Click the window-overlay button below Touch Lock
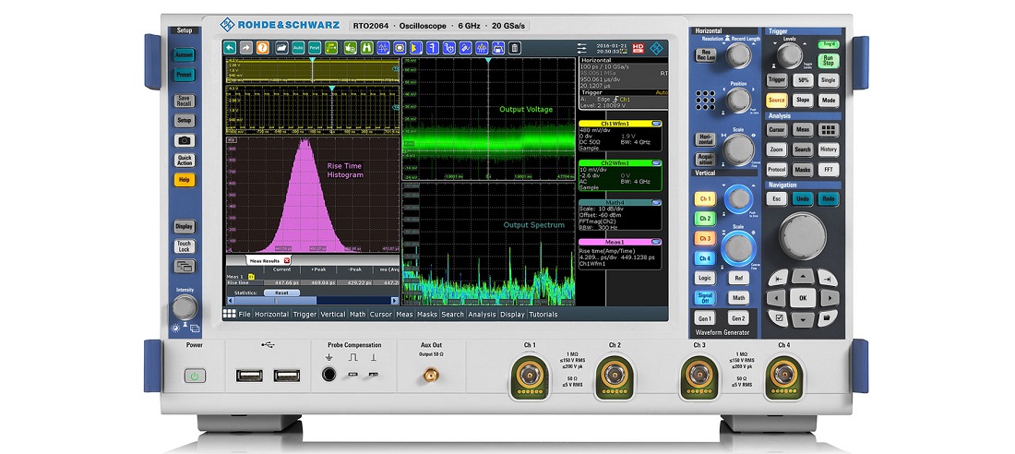This screenshot has height=454, width=1015. pyautogui.click(x=185, y=266)
